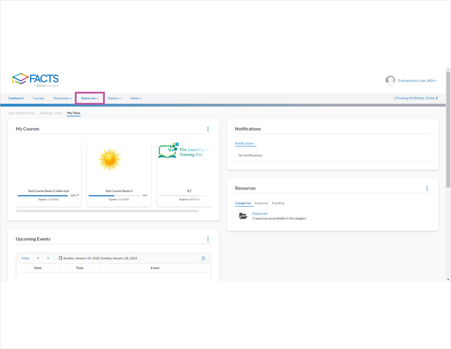Open the Resources panel kebab menu
Screen dimensions: 451x349
click(427, 188)
